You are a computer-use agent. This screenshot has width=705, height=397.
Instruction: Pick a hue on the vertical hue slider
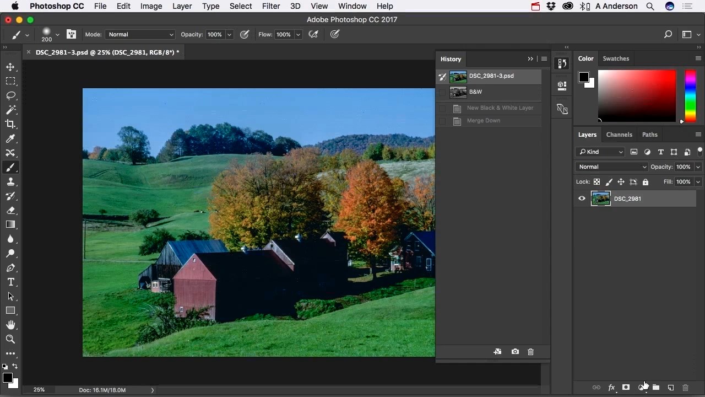click(x=690, y=96)
